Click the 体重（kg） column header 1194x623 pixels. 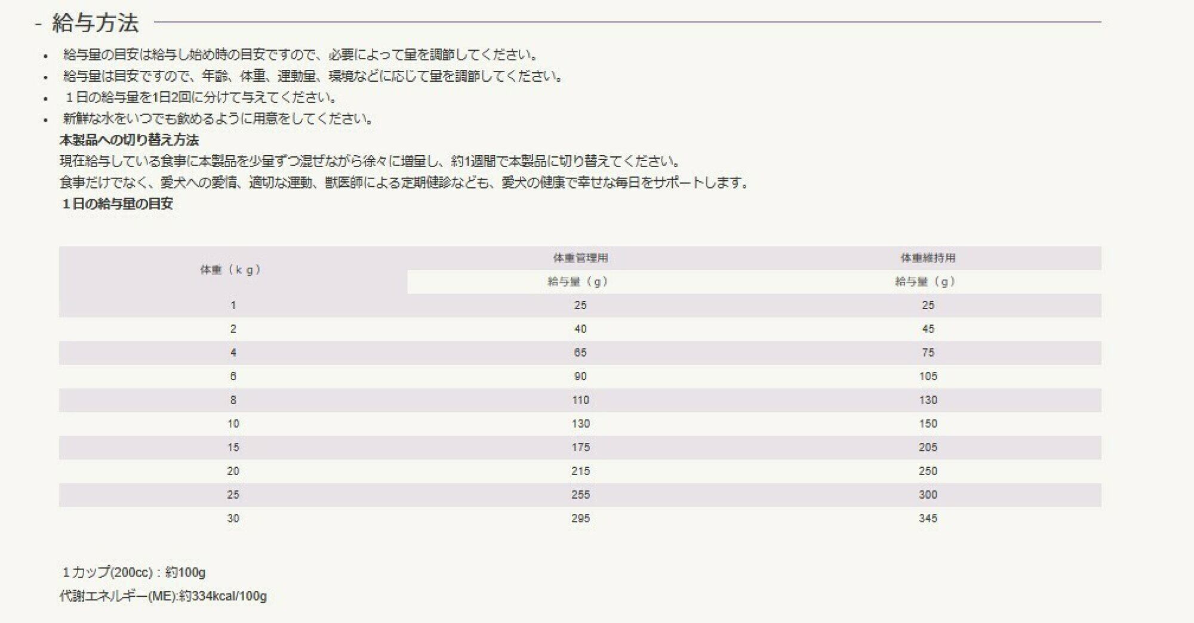click(233, 270)
